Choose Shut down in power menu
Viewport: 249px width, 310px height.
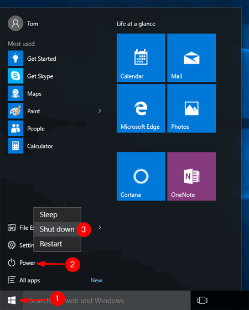coord(58,229)
